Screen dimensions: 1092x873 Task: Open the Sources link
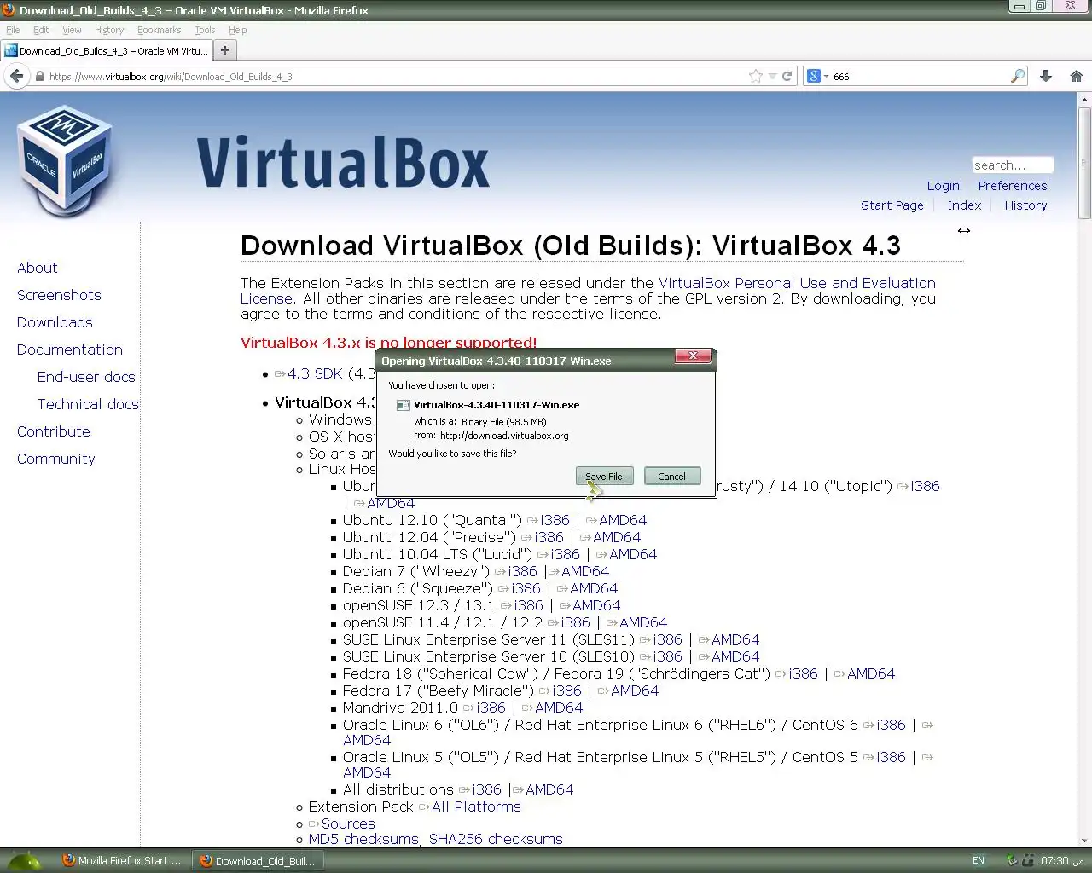(x=348, y=824)
